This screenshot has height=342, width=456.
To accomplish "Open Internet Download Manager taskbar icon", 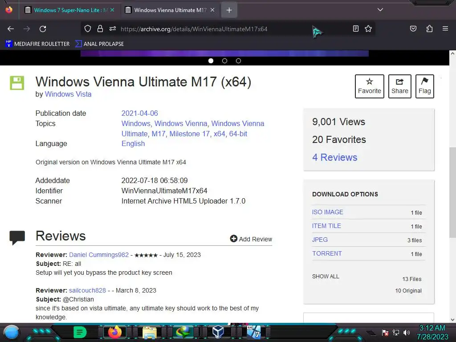I will click(x=183, y=332).
